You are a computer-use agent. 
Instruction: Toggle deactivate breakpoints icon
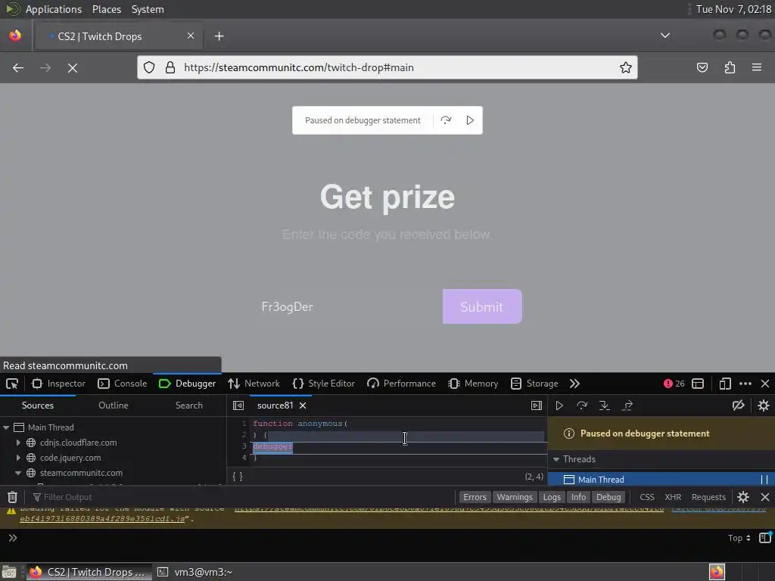click(x=738, y=405)
